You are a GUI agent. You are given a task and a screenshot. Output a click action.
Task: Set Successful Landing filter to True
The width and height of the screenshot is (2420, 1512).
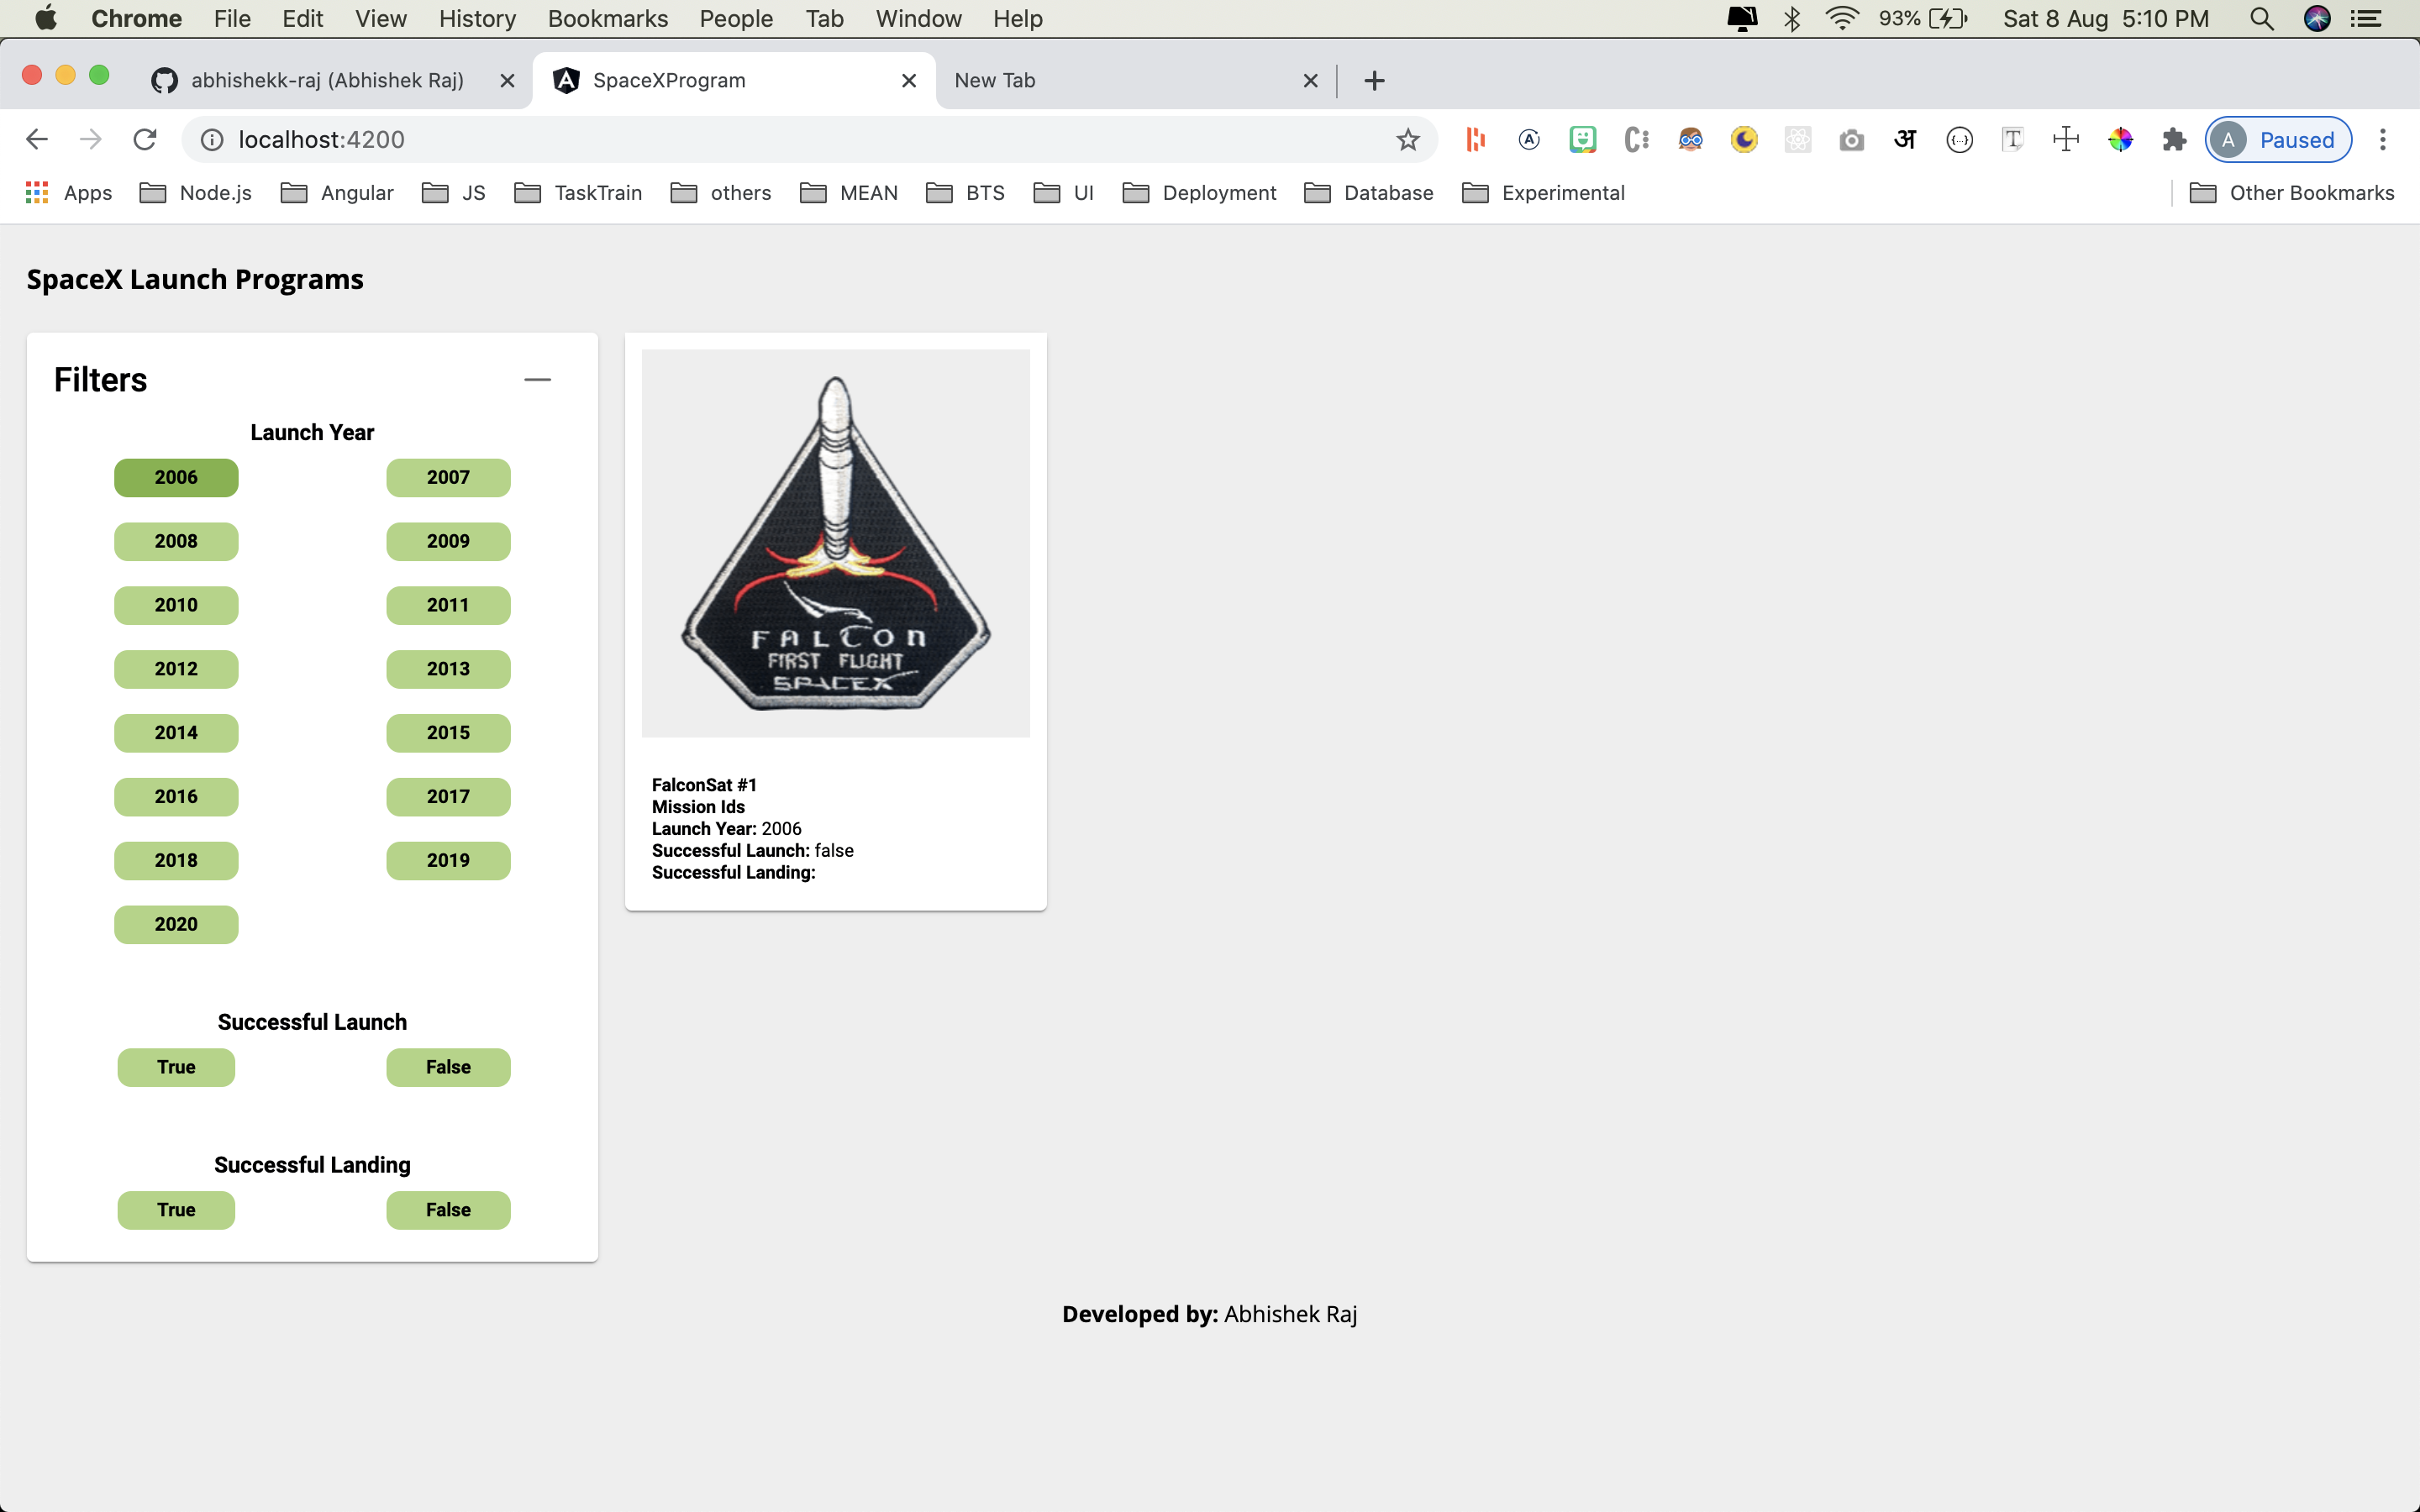176,1210
